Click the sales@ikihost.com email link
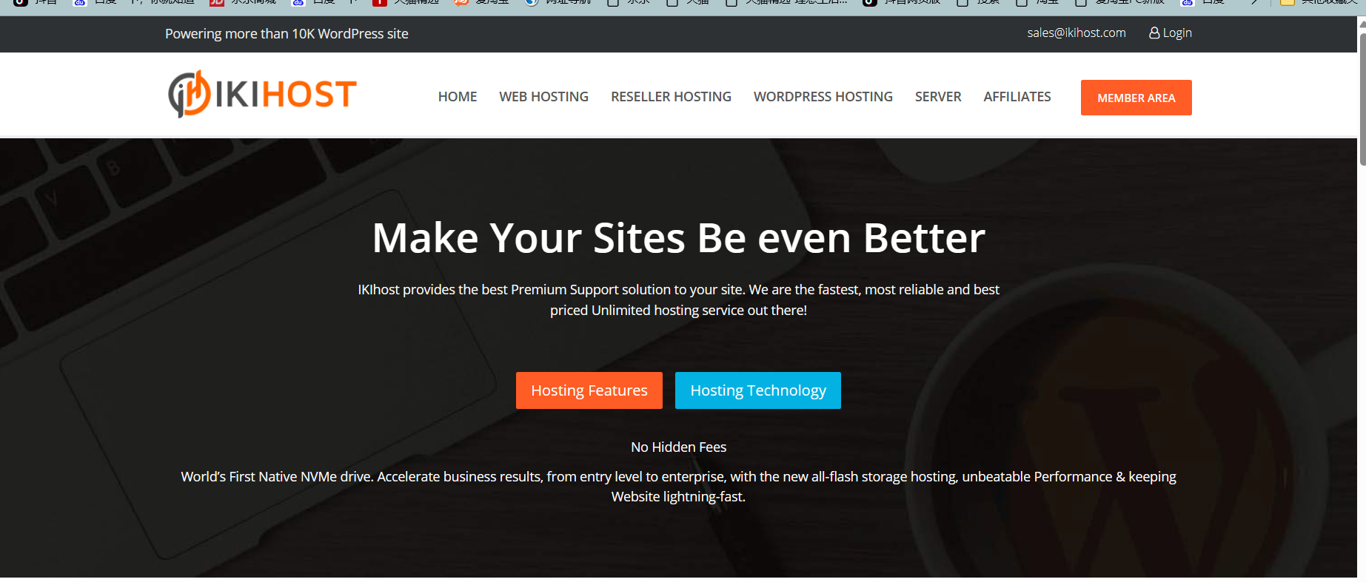Viewport: 1366px width, 582px height. click(x=1076, y=33)
